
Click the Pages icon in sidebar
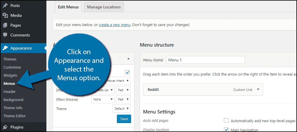5,25
